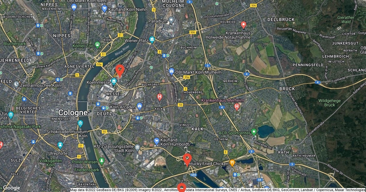Select the Ulrepforte landmark marker
Viewport: 366px width, 192px height.
(60, 146)
